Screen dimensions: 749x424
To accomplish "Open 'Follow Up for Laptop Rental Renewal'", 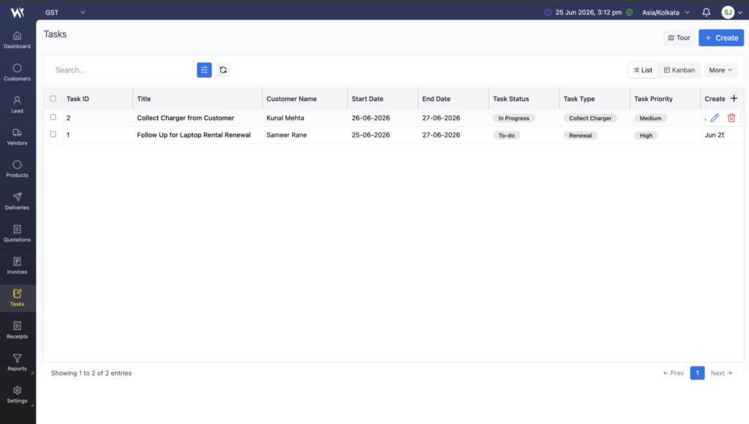I will point(193,135).
